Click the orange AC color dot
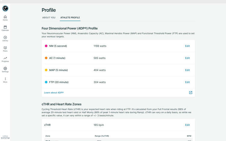 click(46, 58)
